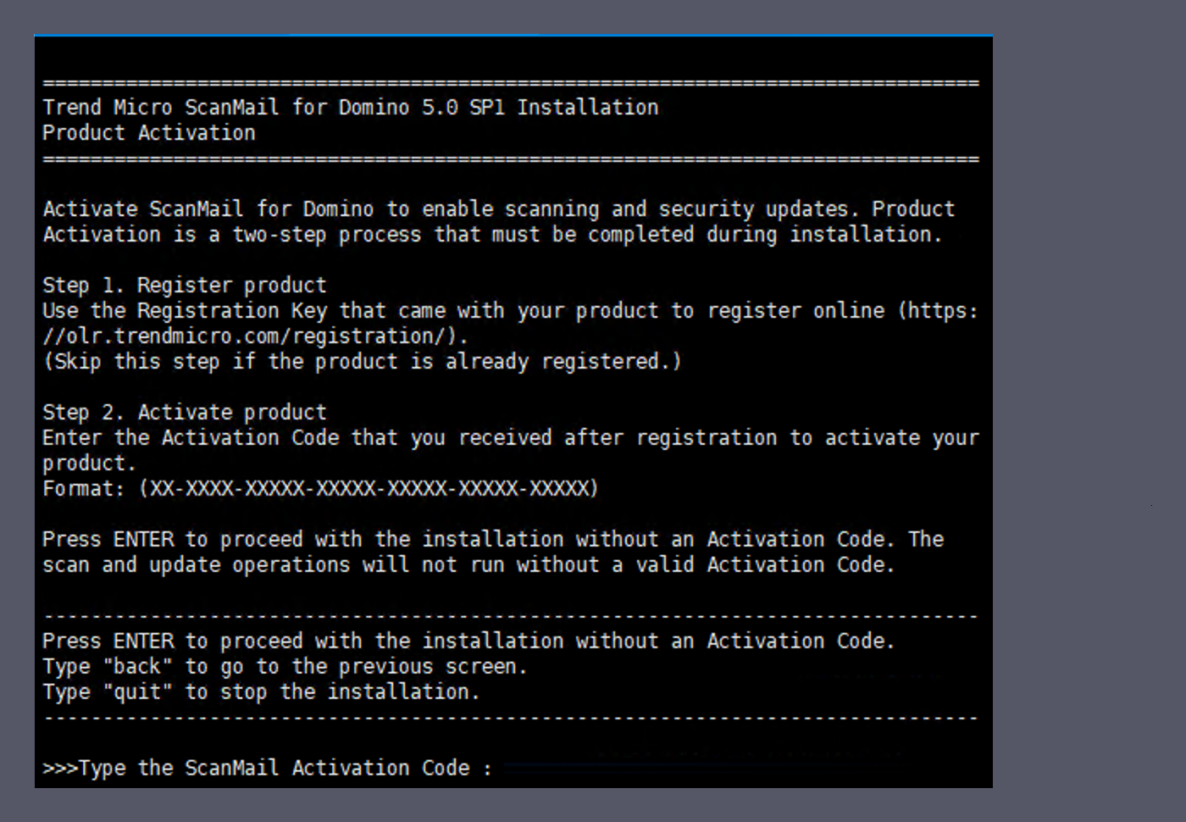Image resolution: width=1186 pixels, height=822 pixels.
Task: Click the ScanMail Activation Code input prompt
Action: 271,768
